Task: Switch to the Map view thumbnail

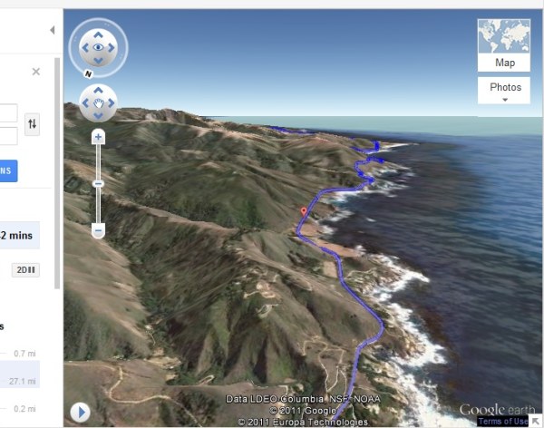Action: (504, 45)
